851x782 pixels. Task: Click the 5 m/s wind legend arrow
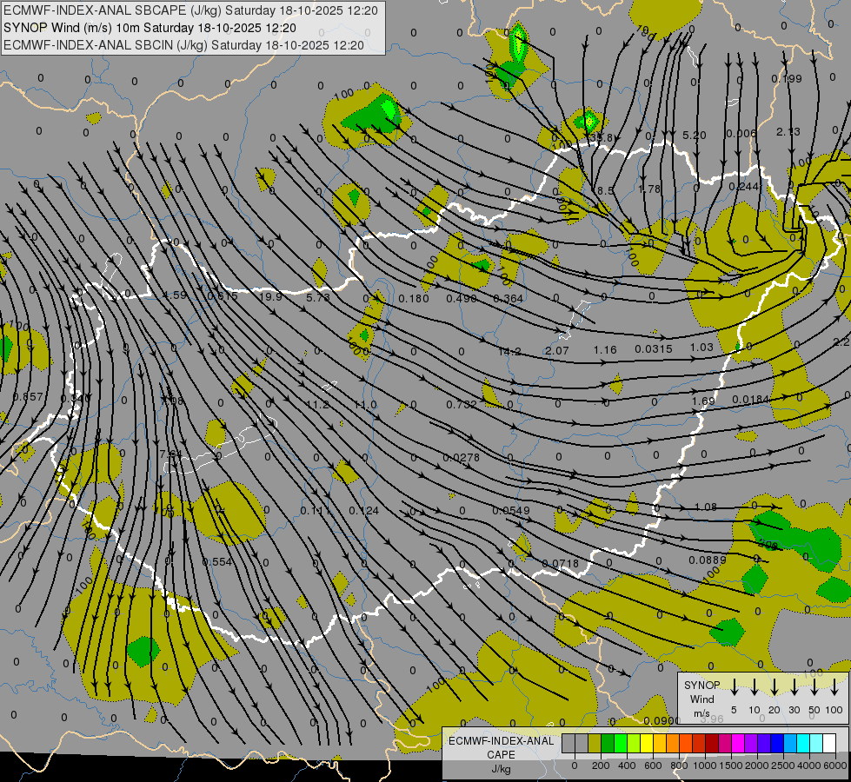point(735,687)
